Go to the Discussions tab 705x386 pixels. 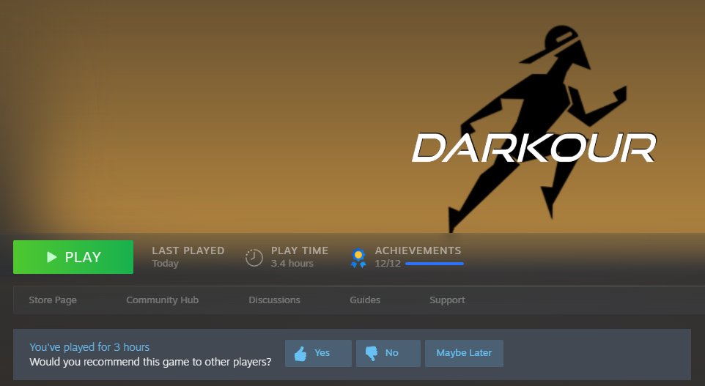[274, 300]
